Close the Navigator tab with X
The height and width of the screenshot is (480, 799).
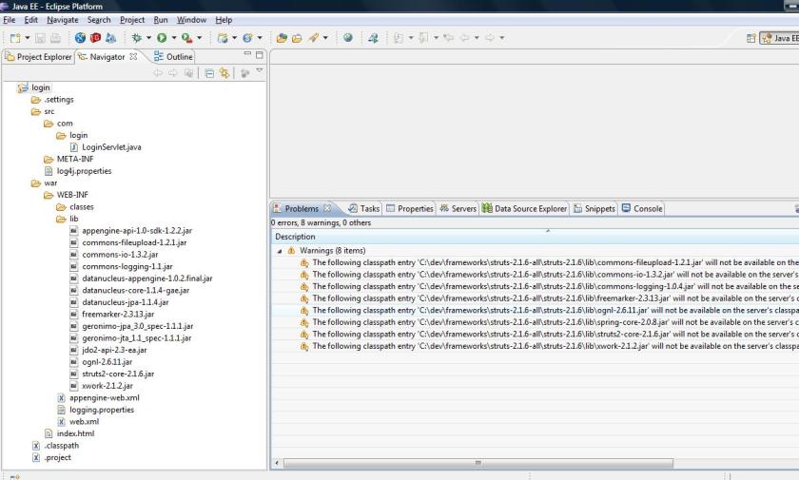(x=133, y=57)
